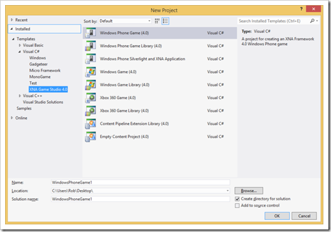
Task: Click the Xbox 360 Game (4.0) template icon
Action: pyautogui.click(x=90, y=98)
